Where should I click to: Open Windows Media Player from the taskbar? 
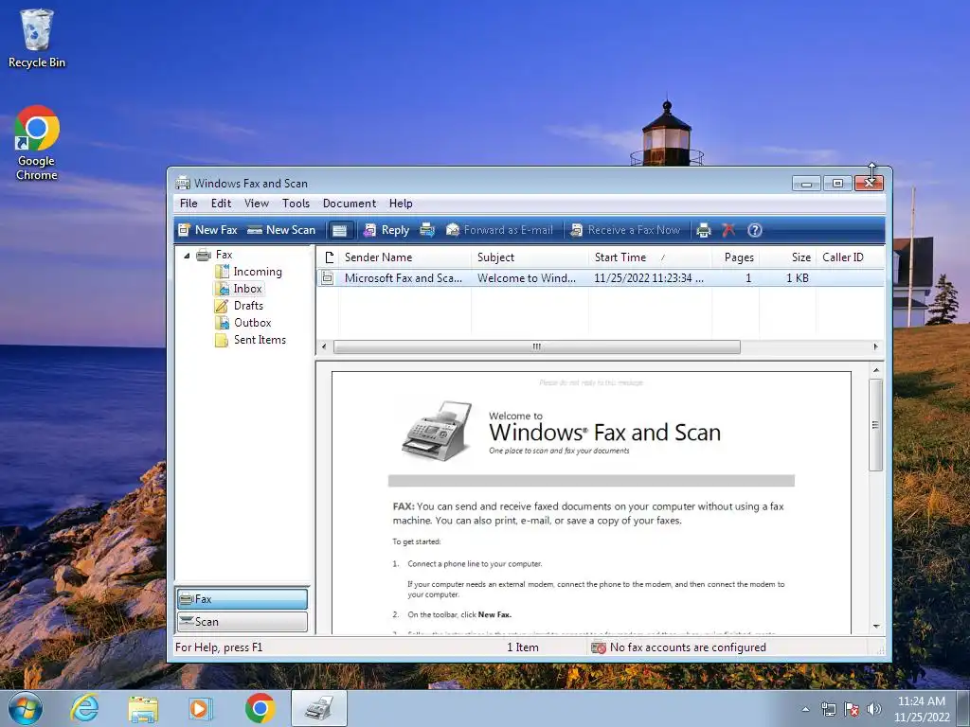(200, 708)
